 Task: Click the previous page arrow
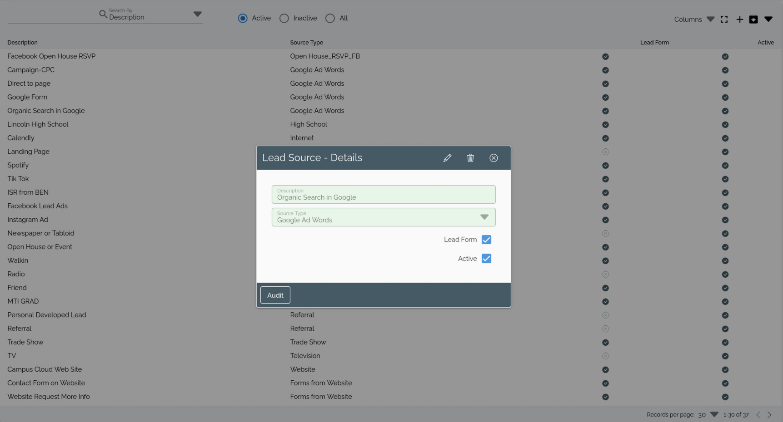point(758,415)
